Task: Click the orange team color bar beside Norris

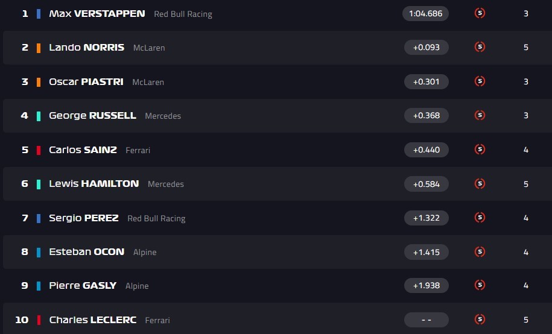Action: [39, 48]
